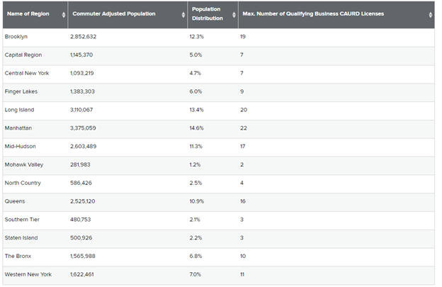Select the Brooklyn region name cell
Screen dimensions: 442x287
[17, 36]
